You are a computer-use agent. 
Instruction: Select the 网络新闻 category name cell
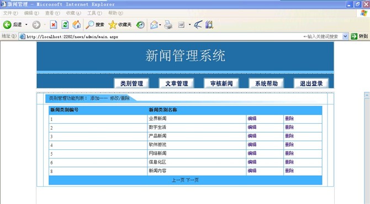click(197, 154)
